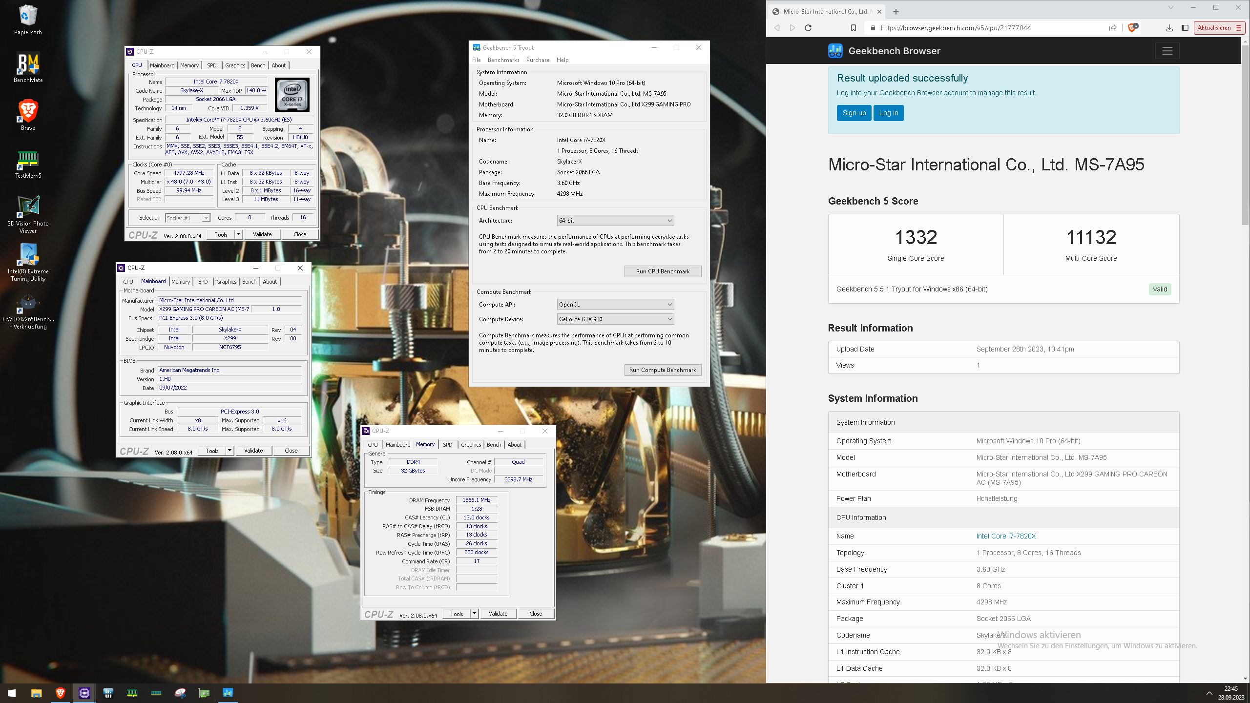Open a new browser tab with plus
The height and width of the screenshot is (703, 1250).
[x=896, y=12]
